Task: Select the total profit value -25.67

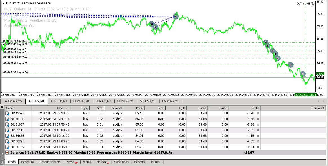Action: click(249, 153)
